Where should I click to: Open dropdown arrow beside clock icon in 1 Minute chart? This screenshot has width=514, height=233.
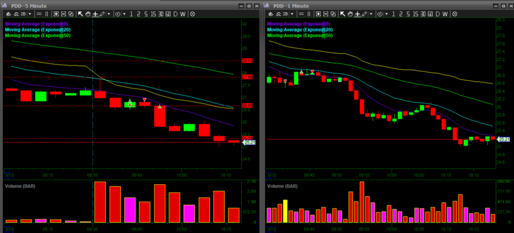pos(386,14)
